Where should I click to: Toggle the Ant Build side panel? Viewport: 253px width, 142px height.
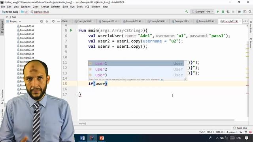point(251,27)
